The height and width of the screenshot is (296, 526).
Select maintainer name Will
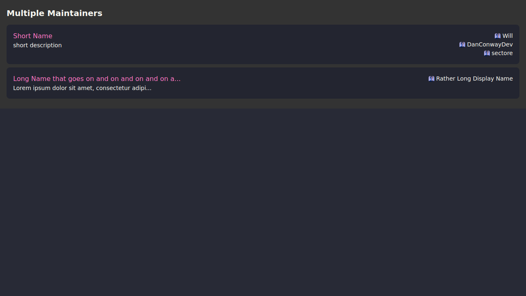click(x=508, y=36)
